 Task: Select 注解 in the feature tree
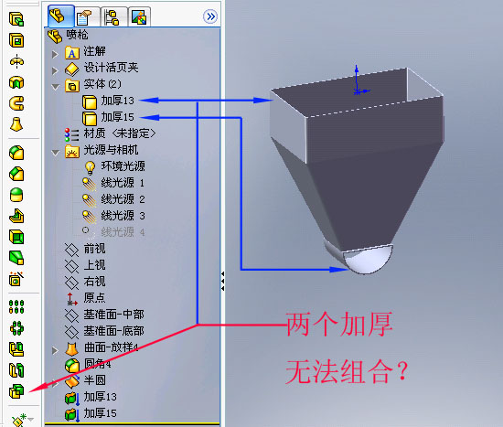pos(85,52)
